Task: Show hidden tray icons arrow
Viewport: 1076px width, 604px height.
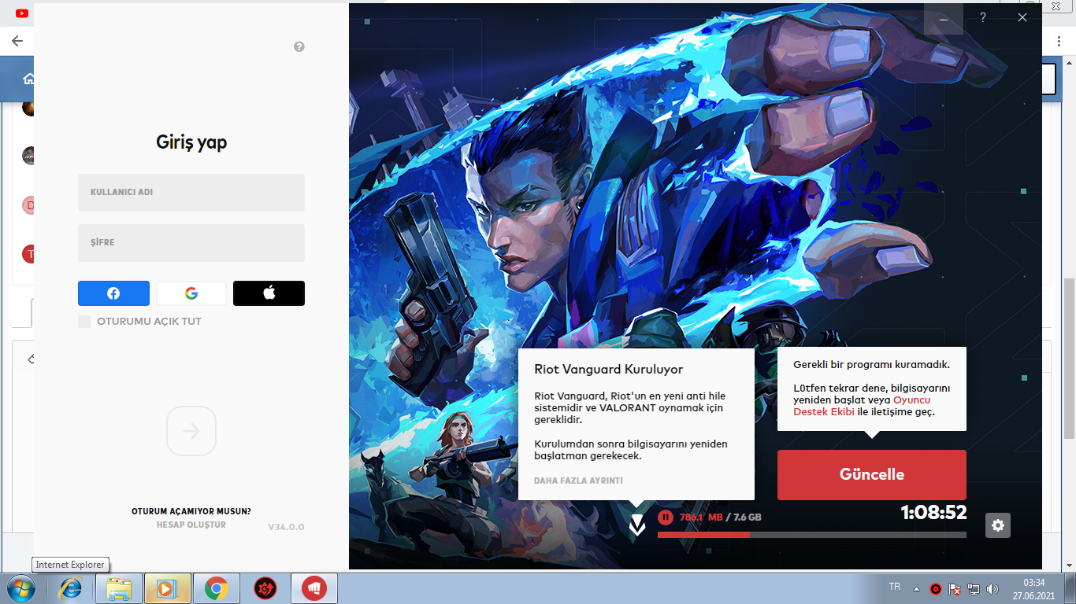Action: click(x=916, y=588)
